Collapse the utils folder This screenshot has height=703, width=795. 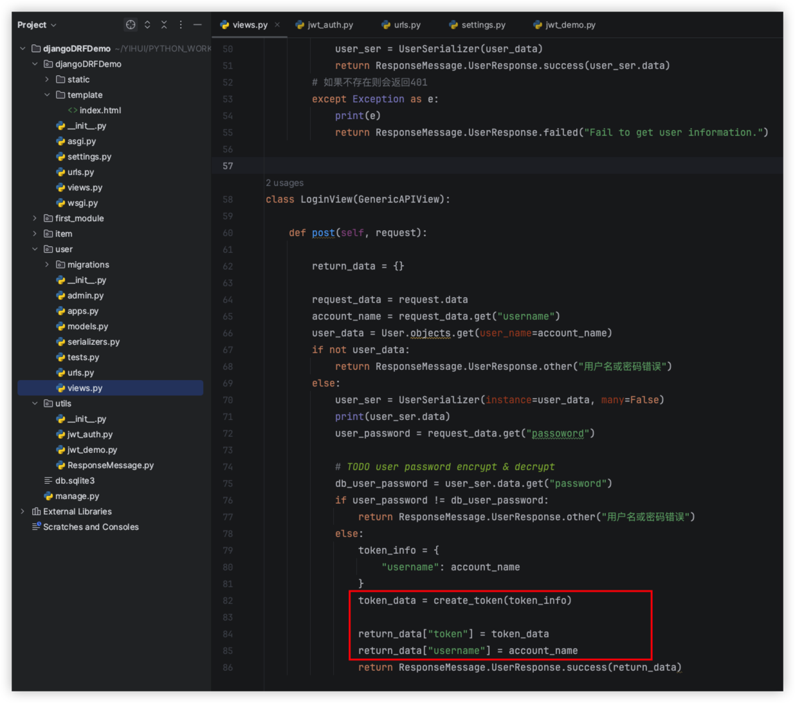pyautogui.click(x=35, y=404)
